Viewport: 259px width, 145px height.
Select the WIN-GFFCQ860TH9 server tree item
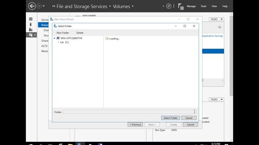coord(71,38)
